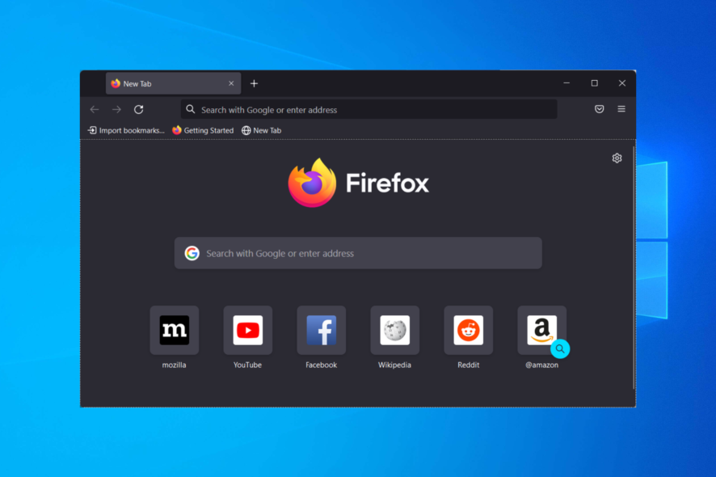Close the New Tab tab
The height and width of the screenshot is (477, 716).
tap(231, 83)
